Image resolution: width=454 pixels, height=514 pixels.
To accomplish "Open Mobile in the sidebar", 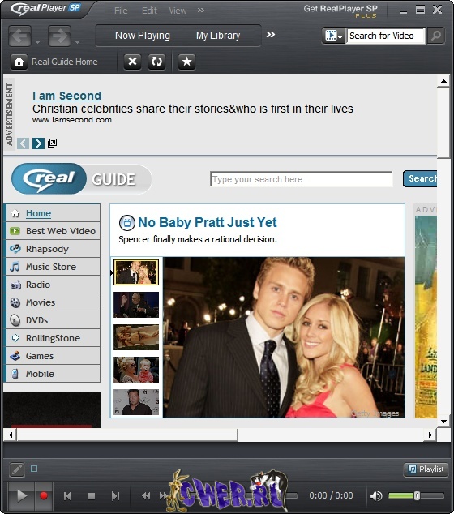I will pyautogui.click(x=54, y=374).
